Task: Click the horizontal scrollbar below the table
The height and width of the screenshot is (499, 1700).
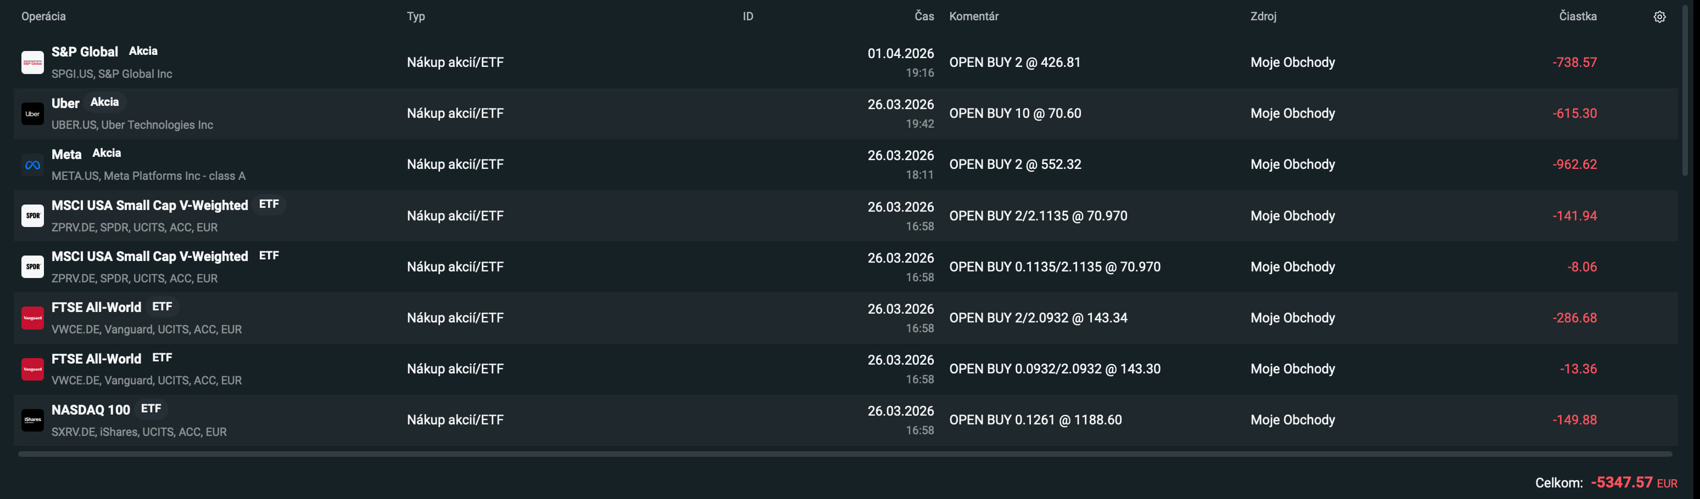Action: (845, 454)
